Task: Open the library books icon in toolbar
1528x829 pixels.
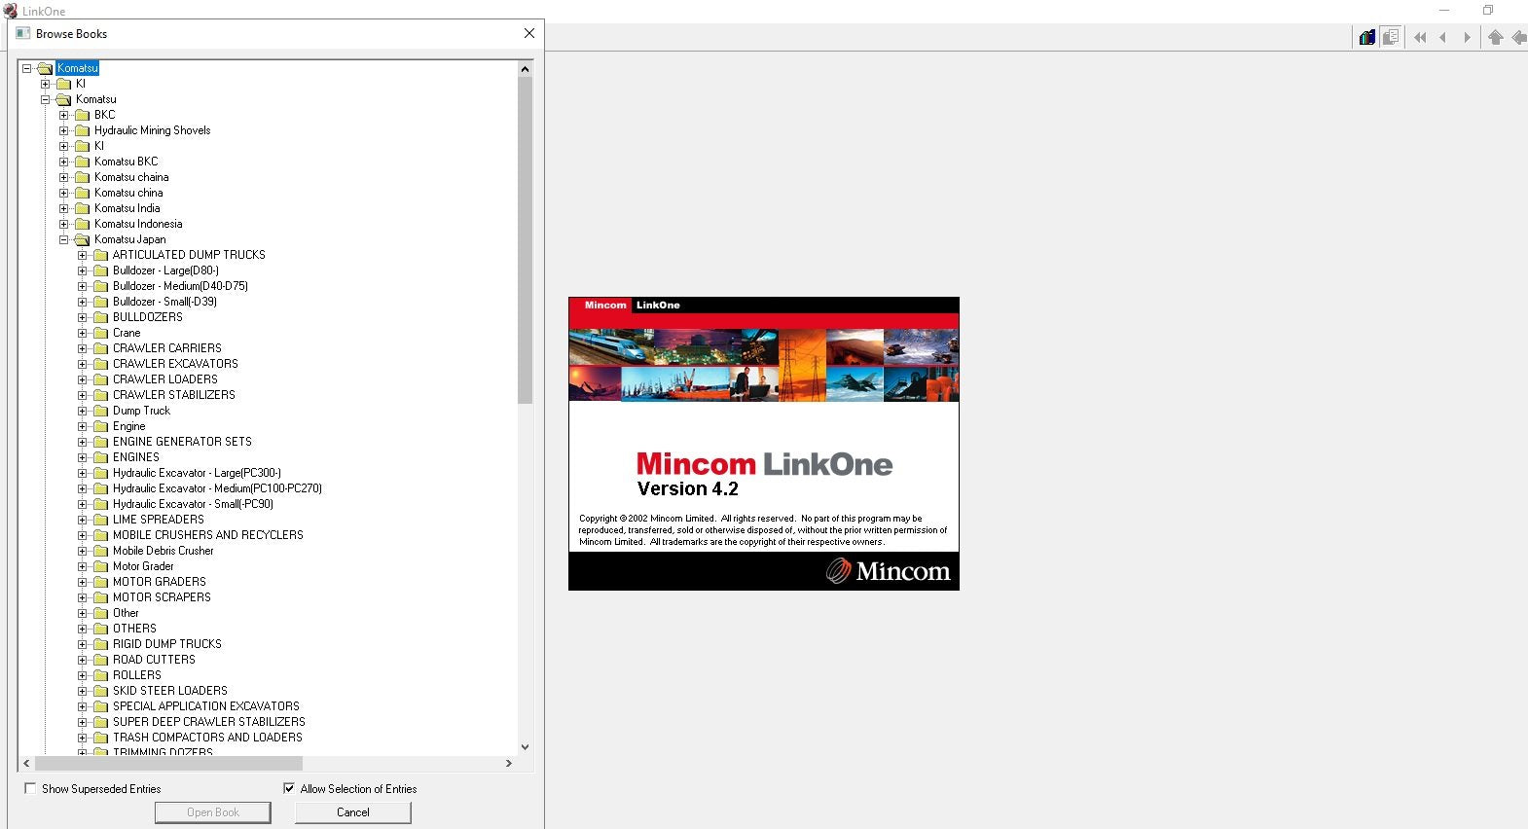Action: click(1367, 37)
